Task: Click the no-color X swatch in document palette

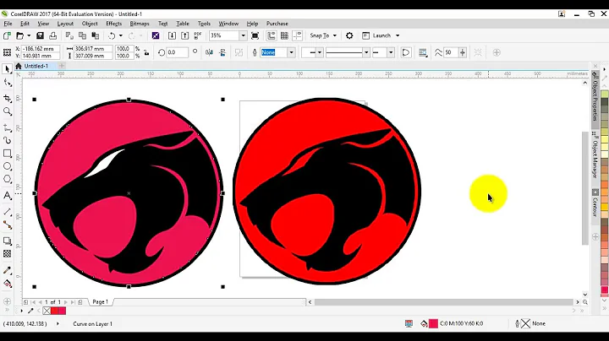Action: click(47, 311)
